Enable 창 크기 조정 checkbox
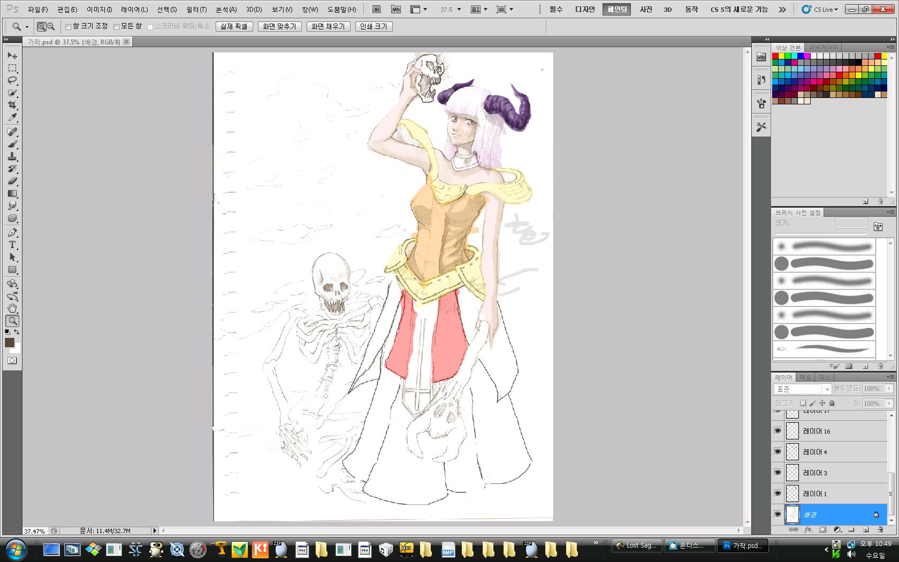This screenshot has height=562, width=899. point(68,27)
